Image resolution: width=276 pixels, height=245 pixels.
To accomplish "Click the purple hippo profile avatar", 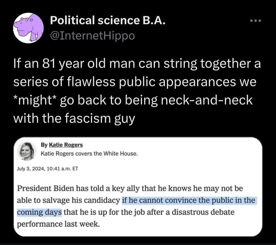I will 28,28.
